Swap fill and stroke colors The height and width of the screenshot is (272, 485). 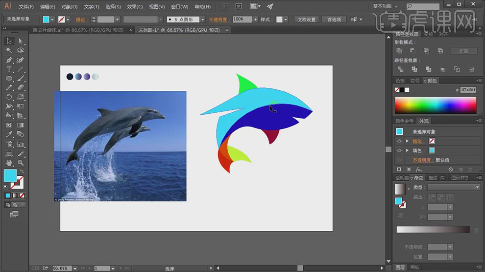[x=22, y=171]
